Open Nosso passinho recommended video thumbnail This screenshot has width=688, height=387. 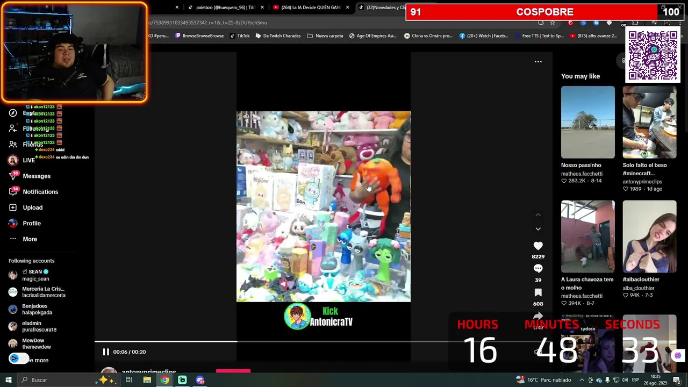(587, 122)
